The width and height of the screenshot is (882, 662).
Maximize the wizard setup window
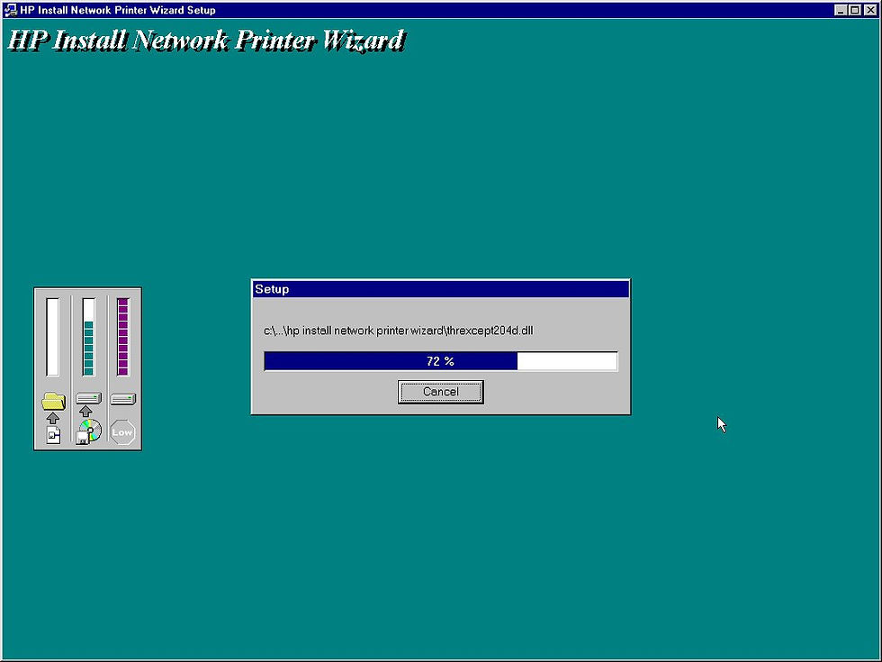point(854,10)
